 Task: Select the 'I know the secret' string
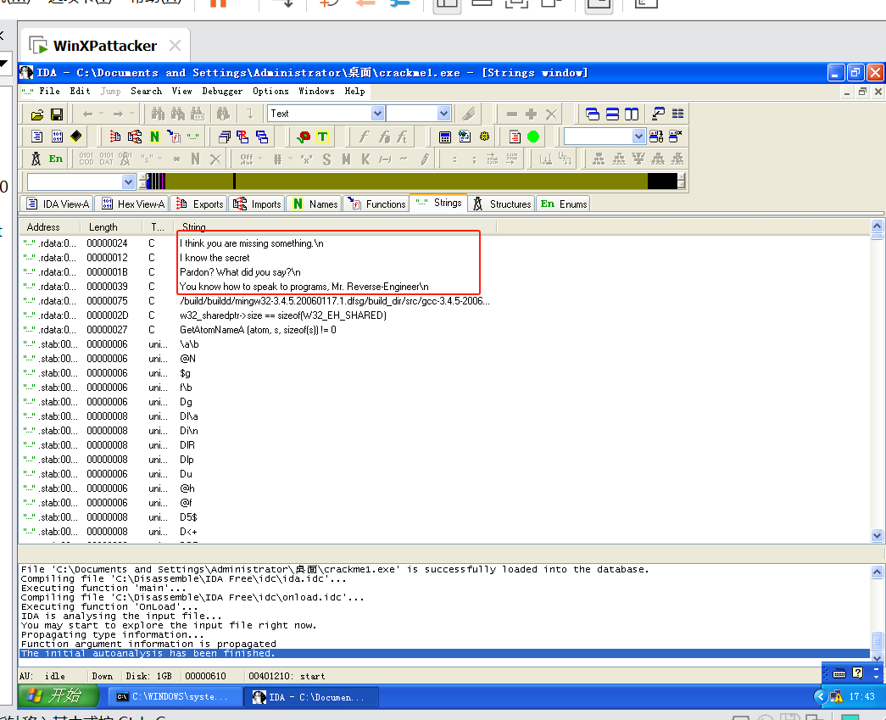[x=215, y=258]
